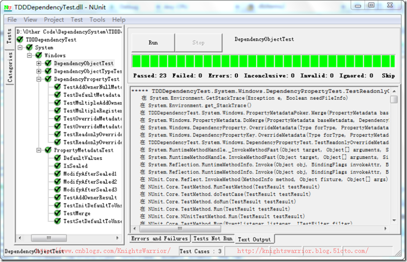Switch to the Errors and Failures tab

159,239
